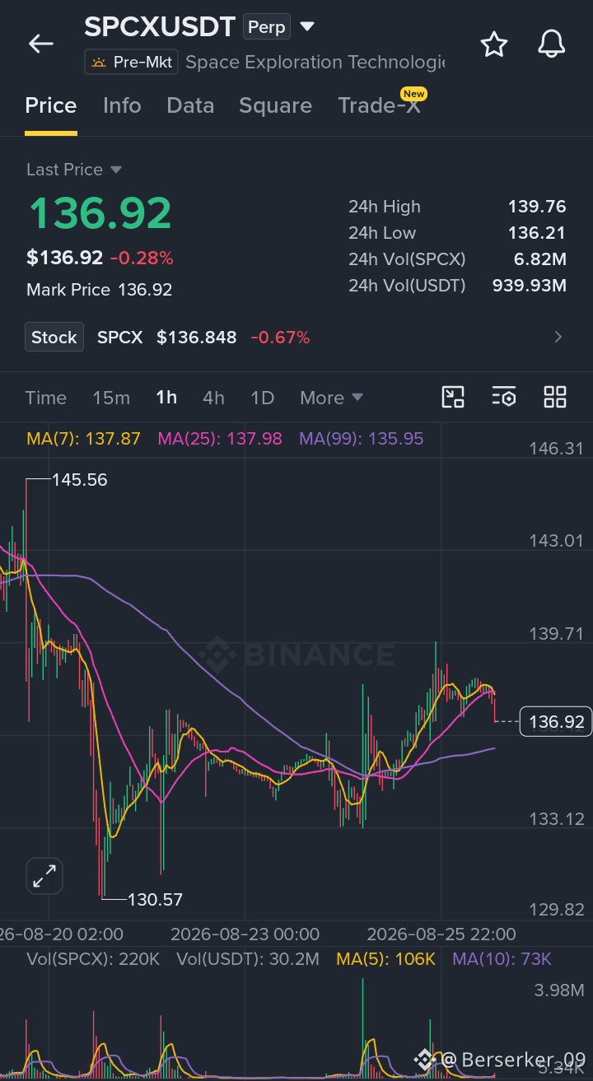Tap the large 136.92 last price
Image resolution: width=593 pixels, height=1081 pixels.
[x=100, y=213]
